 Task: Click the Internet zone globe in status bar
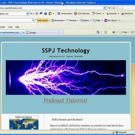pyautogui.click(x=117, y=132)
